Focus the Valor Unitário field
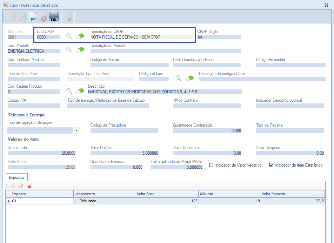 click(x=124, y=153)
